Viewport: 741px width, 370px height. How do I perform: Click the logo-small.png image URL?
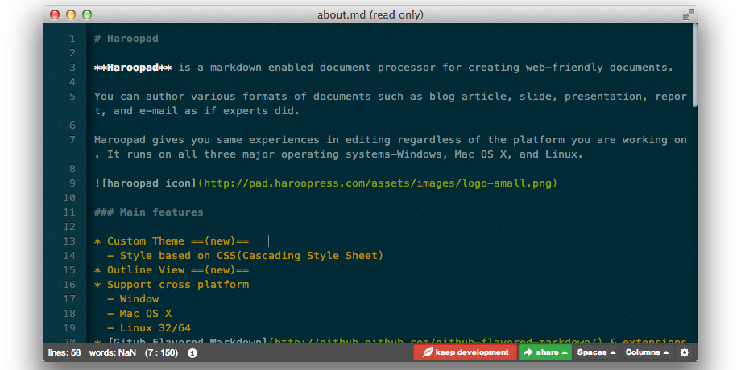click(x=378, y=183)
